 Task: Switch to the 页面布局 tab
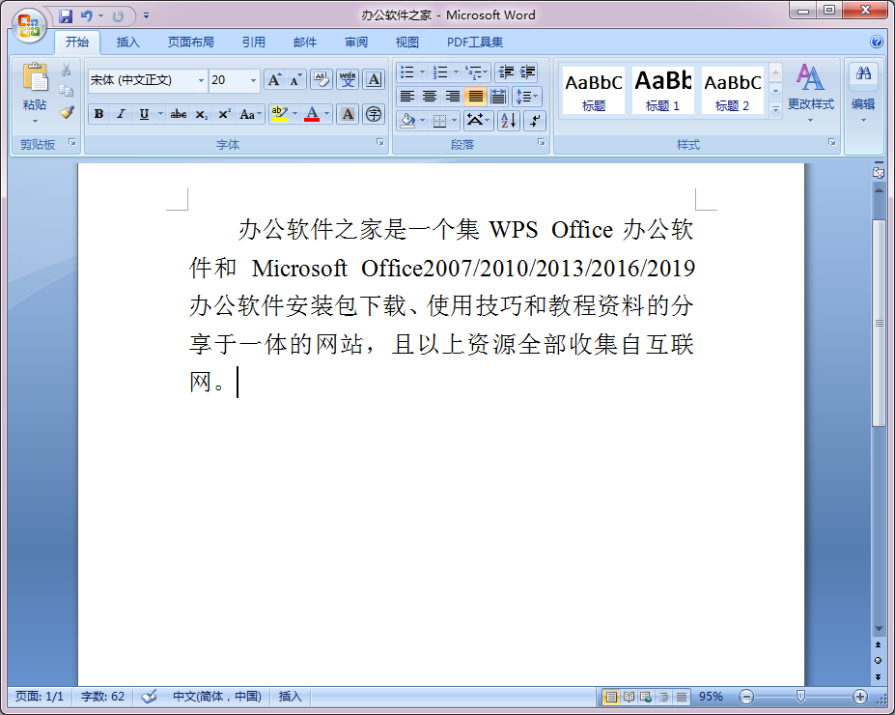[x=190, y=43]
